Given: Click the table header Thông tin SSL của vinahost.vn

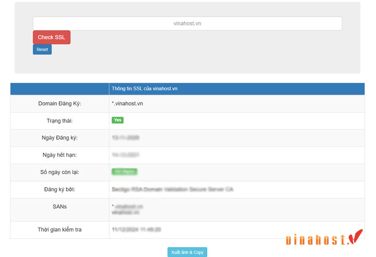Looking at the screenshot, I should click(x=145, y=89).
